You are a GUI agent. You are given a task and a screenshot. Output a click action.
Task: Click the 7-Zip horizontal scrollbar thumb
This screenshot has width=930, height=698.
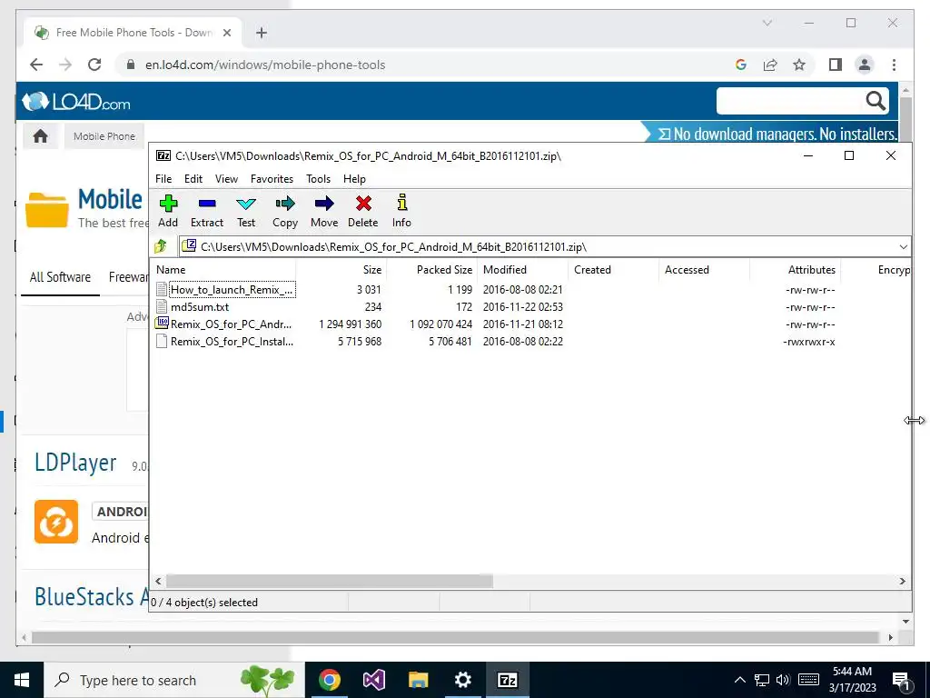coord(329,581)
